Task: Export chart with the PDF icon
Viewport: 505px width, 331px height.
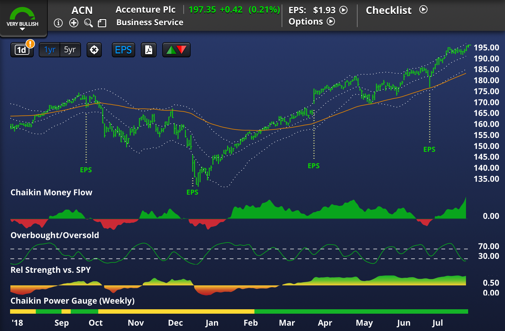Action: 149,50
